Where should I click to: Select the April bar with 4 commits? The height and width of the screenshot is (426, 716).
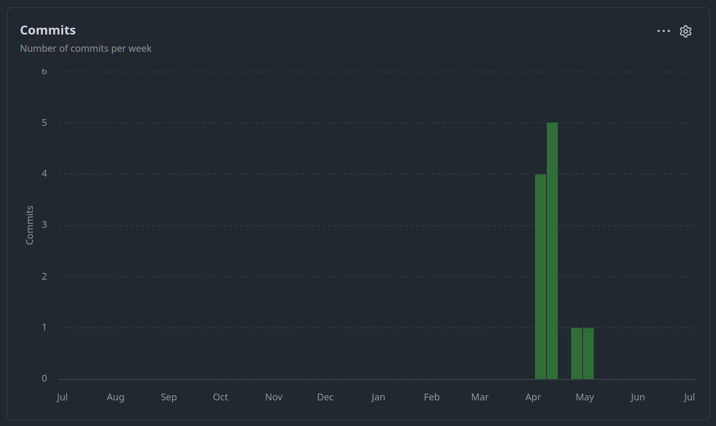(x=540, y=277)
